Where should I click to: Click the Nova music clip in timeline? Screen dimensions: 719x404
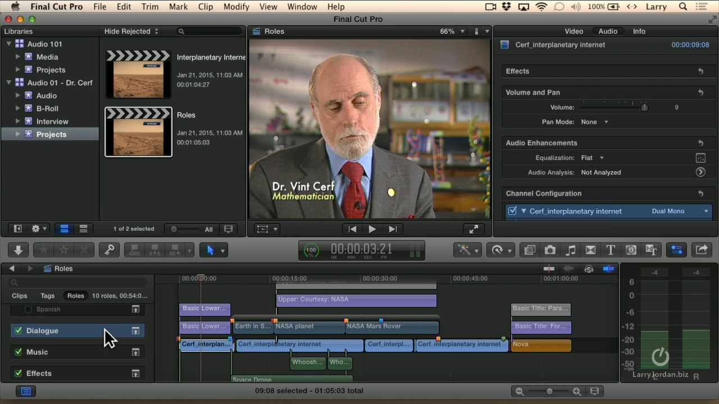tap(541, 345)
